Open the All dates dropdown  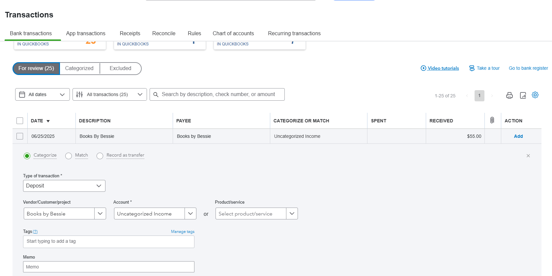click(42, 94)
